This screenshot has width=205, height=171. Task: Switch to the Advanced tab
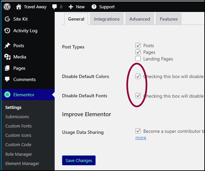point(139,19)
